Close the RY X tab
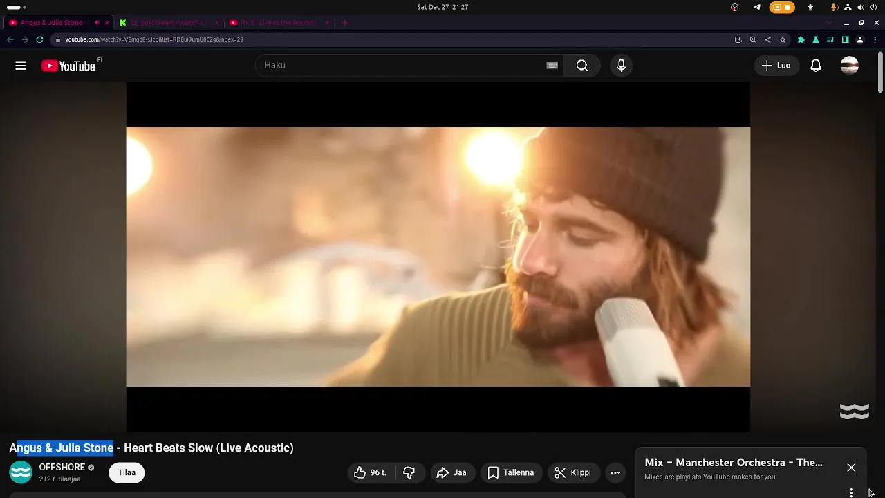 (327, 23)
